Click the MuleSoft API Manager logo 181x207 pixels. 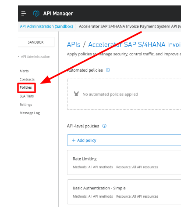pos(36,14)
